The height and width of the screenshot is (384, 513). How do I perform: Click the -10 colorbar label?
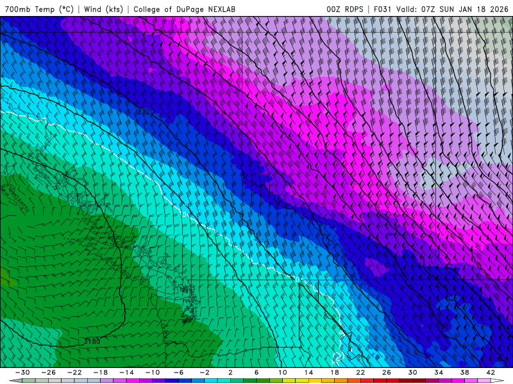pos(153,372)
